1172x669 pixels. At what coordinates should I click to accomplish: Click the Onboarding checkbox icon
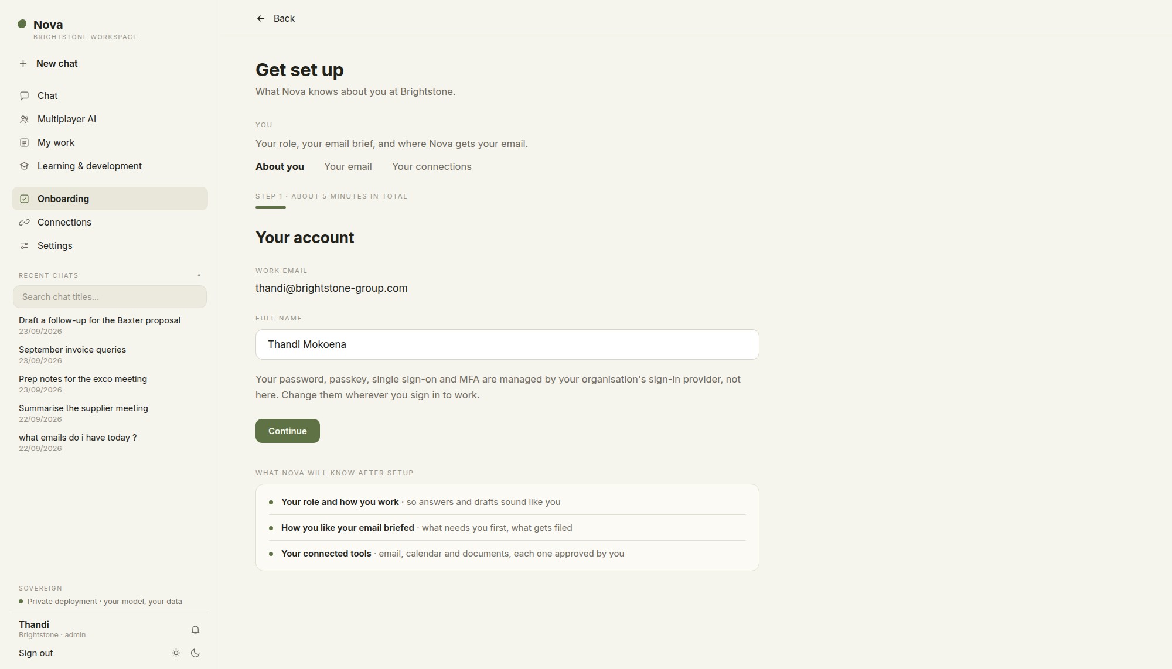click(24, 199)
